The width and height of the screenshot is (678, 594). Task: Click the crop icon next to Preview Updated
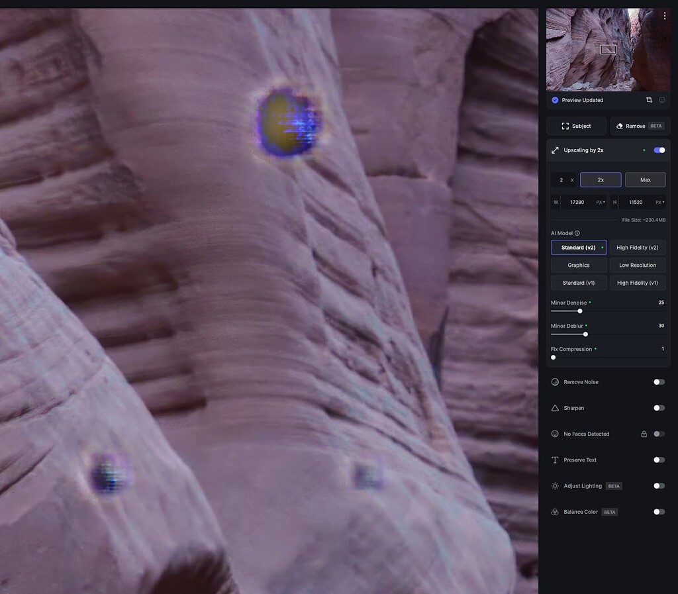pos(649,100)
